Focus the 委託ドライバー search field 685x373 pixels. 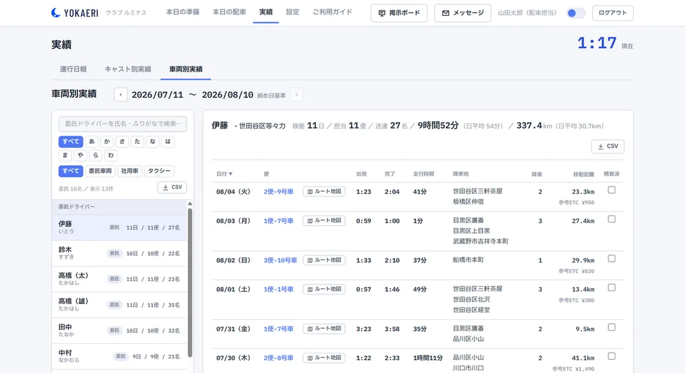tap(123, 124)
